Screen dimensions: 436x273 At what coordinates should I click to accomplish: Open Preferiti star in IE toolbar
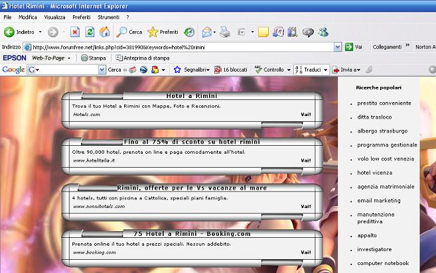point(163,32)
